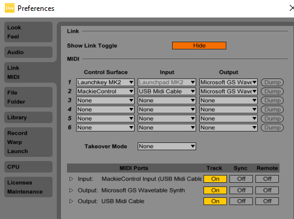Open Input dropdown in row 5
This screenshot has height=219, width=294.
point(167,118)
